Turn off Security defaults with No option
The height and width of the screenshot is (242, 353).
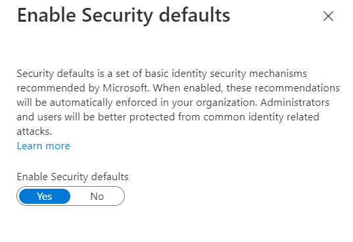[x=97, y=197]
